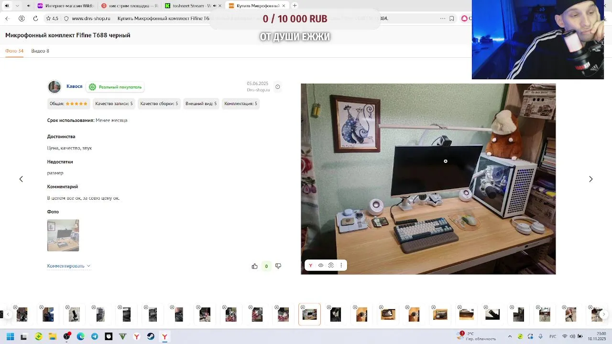The height and width of the screenshot is (344, 612).
Task: Click the large desk setup photo
Action: coord(428,179)
